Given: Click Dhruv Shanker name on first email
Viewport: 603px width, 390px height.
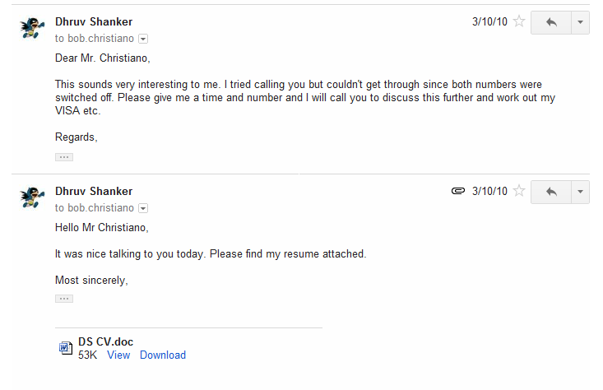Looking at the screenshot, I should click(94, 22).
